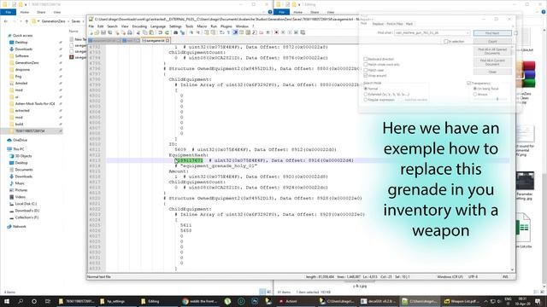Close the savegame.txt tab with its X icon
Image resolution: width=547 pixels, height=307 pixels.
pos(168,40)
